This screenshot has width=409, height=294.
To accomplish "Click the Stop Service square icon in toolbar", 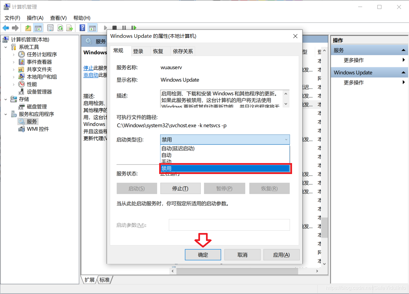I will [115, 28].
